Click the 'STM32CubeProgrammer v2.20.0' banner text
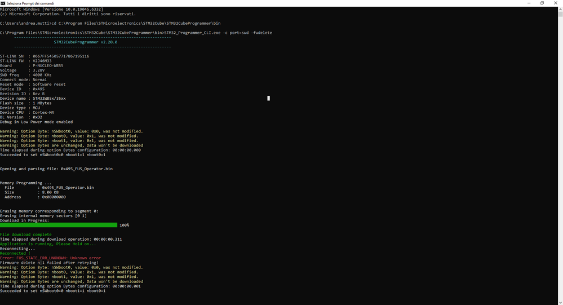 pyautogui.click(x=86, y=42)
